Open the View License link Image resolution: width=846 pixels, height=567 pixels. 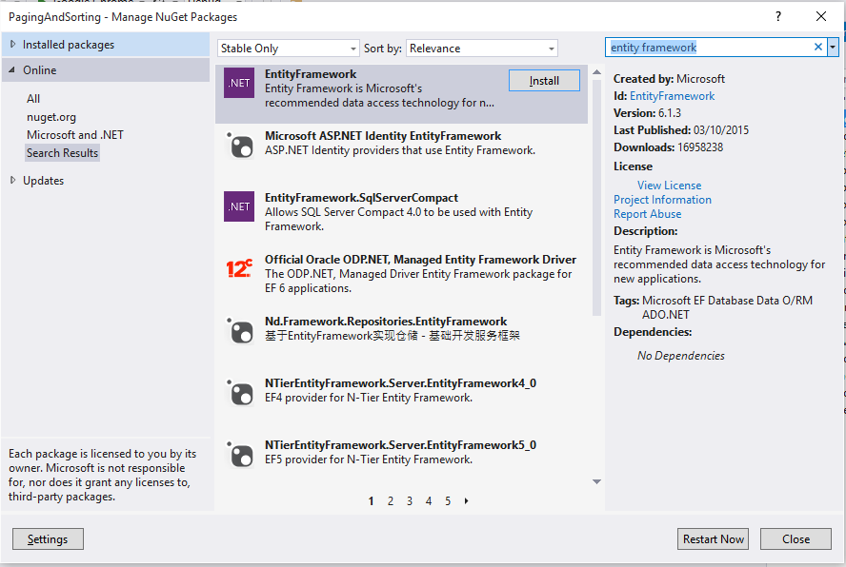(x=669, y=186)
